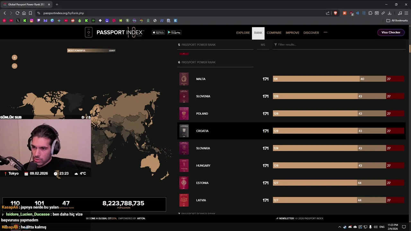Zoom in the map with plus button

(14, 57)
